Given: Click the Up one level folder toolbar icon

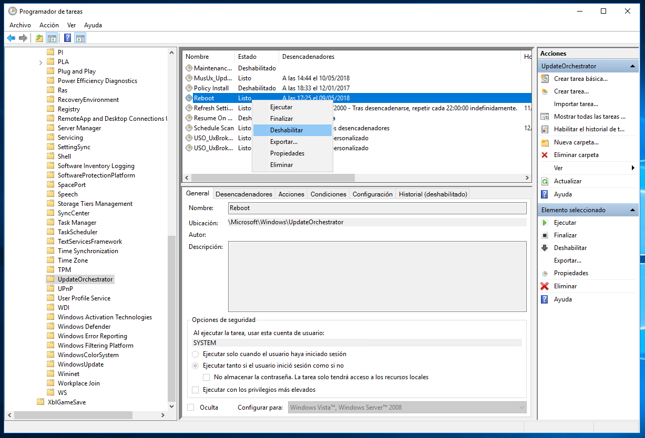Looking at the screenshot, I should (39, 38).
